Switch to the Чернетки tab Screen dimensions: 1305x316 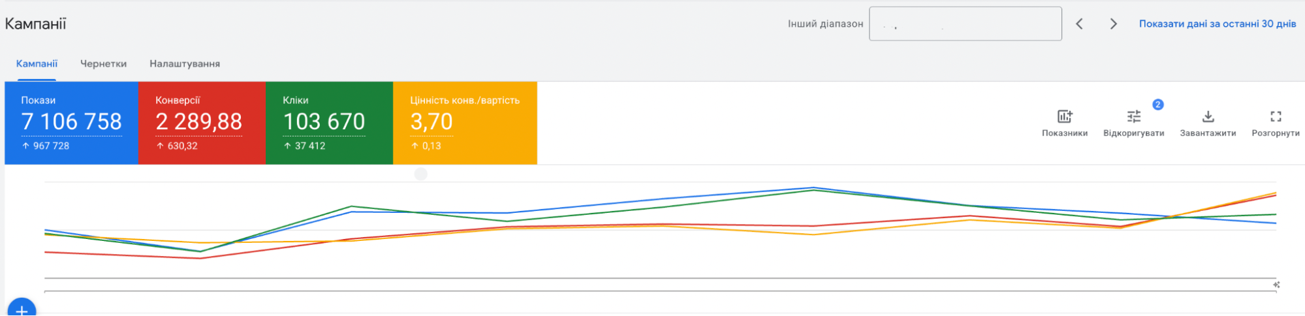click(103, 64)
